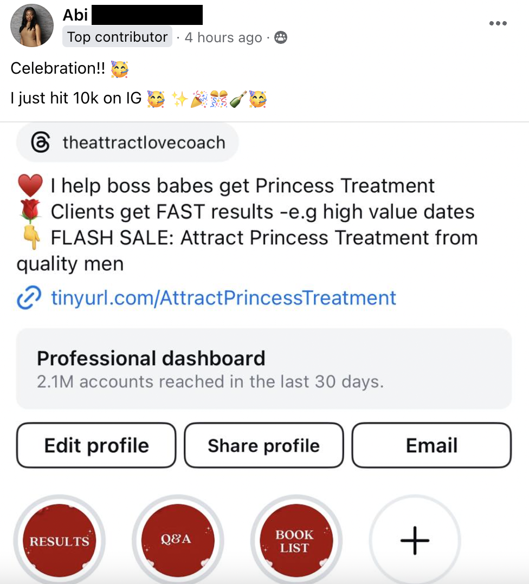Click the Top contributor badge
This screenshot has width=529, height=584.
pyautogui.click(x=117, y=37)
